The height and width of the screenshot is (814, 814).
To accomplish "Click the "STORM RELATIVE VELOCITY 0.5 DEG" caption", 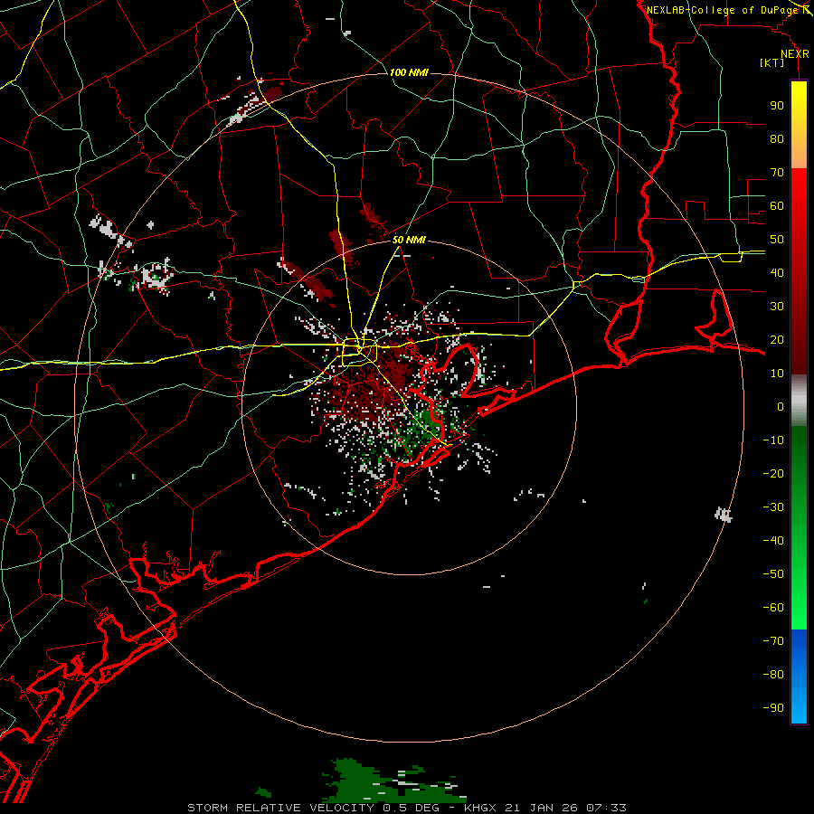I will [x=313, y=808].
